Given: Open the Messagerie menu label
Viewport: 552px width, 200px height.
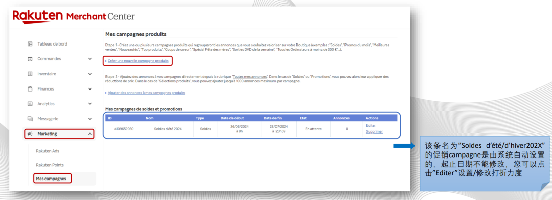Looking at the screenshot, I should click(x=48, y=119).
